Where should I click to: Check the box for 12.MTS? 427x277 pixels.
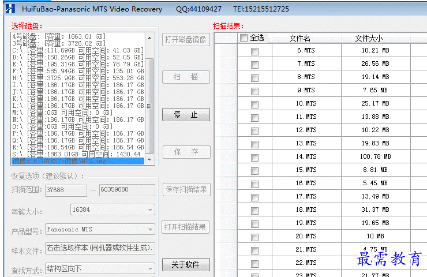tap(254, 131)
